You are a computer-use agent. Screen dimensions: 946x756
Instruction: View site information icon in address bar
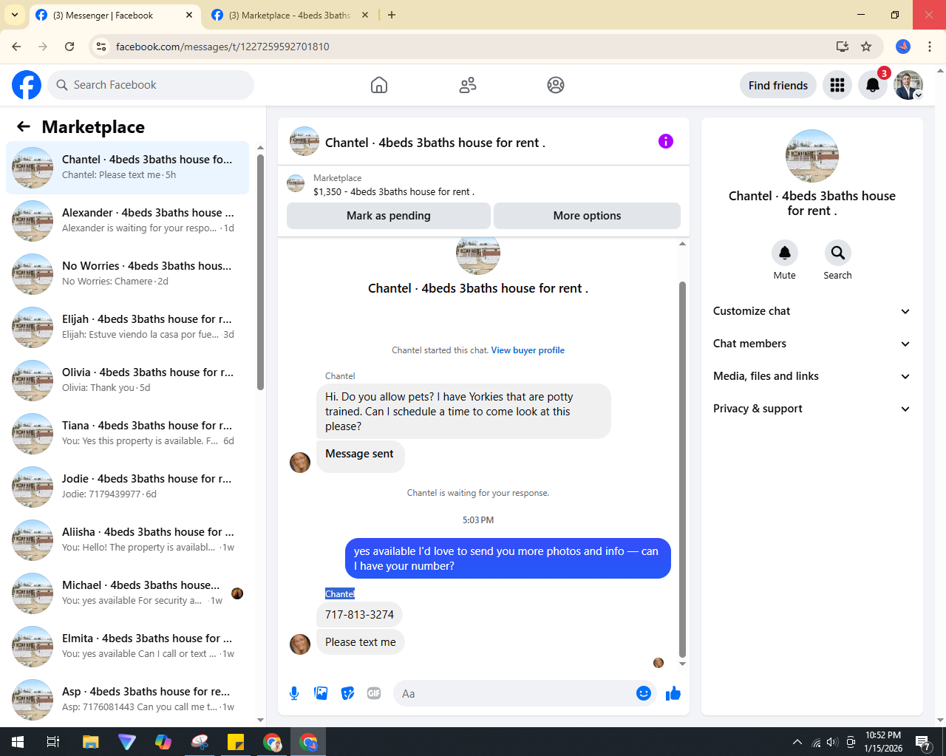(102, 47)
